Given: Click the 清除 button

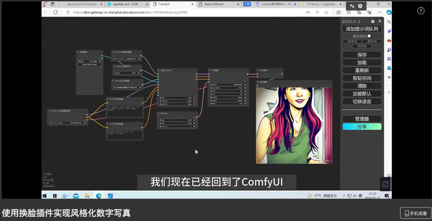Looking at the screenshot, I should point(362,86).
